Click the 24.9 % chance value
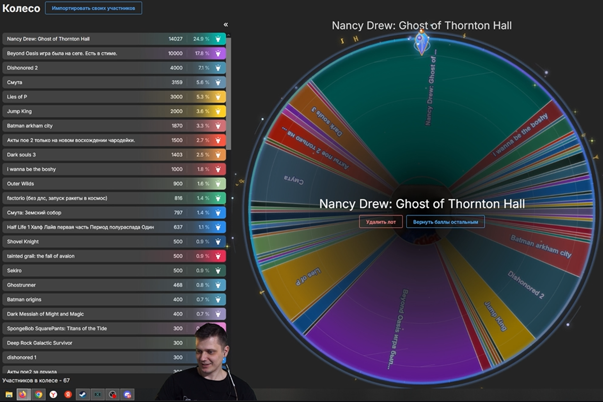603x402 pixels. pos(201,39)
